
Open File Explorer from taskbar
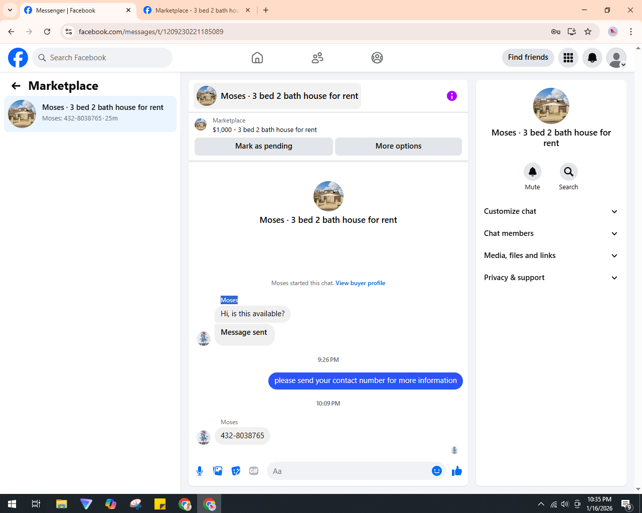tap(61, 504)
